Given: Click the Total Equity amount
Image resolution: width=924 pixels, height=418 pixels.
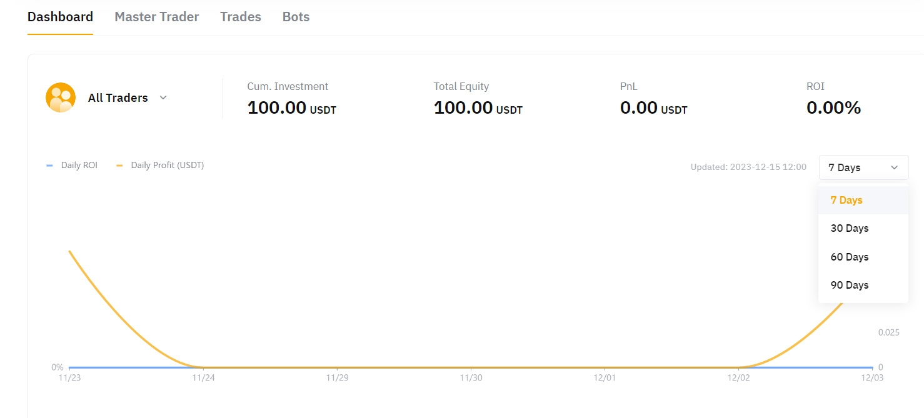Looking at the screenshot, I should tap(478, 108).
